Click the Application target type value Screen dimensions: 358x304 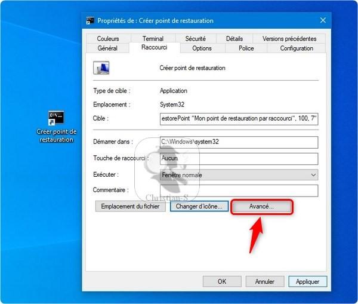point(174,91)
